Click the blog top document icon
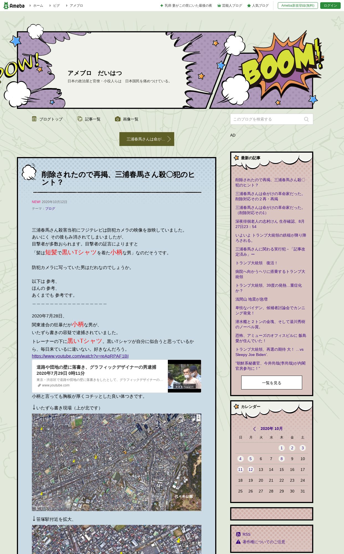This screenshot has height=554, width=344. [34, 119]
